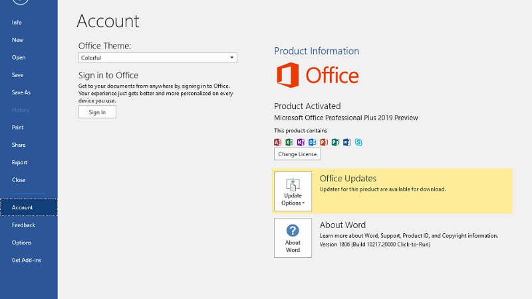Click the Change License button
Image resolution: width=532 pixels, height=299 pixels.
[x=297, y=154]
